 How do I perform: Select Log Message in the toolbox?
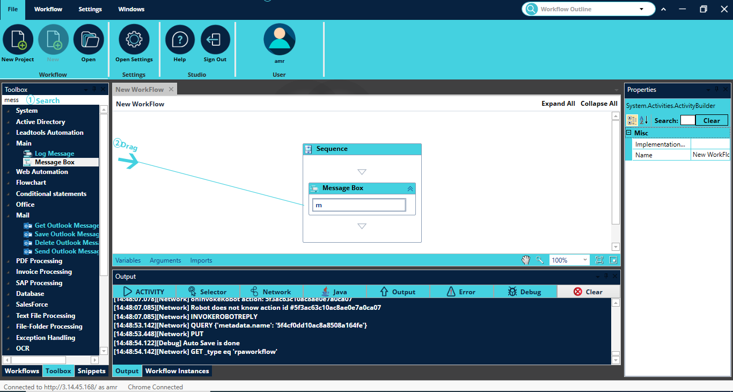pyautogui.click(x=54, y=154)
